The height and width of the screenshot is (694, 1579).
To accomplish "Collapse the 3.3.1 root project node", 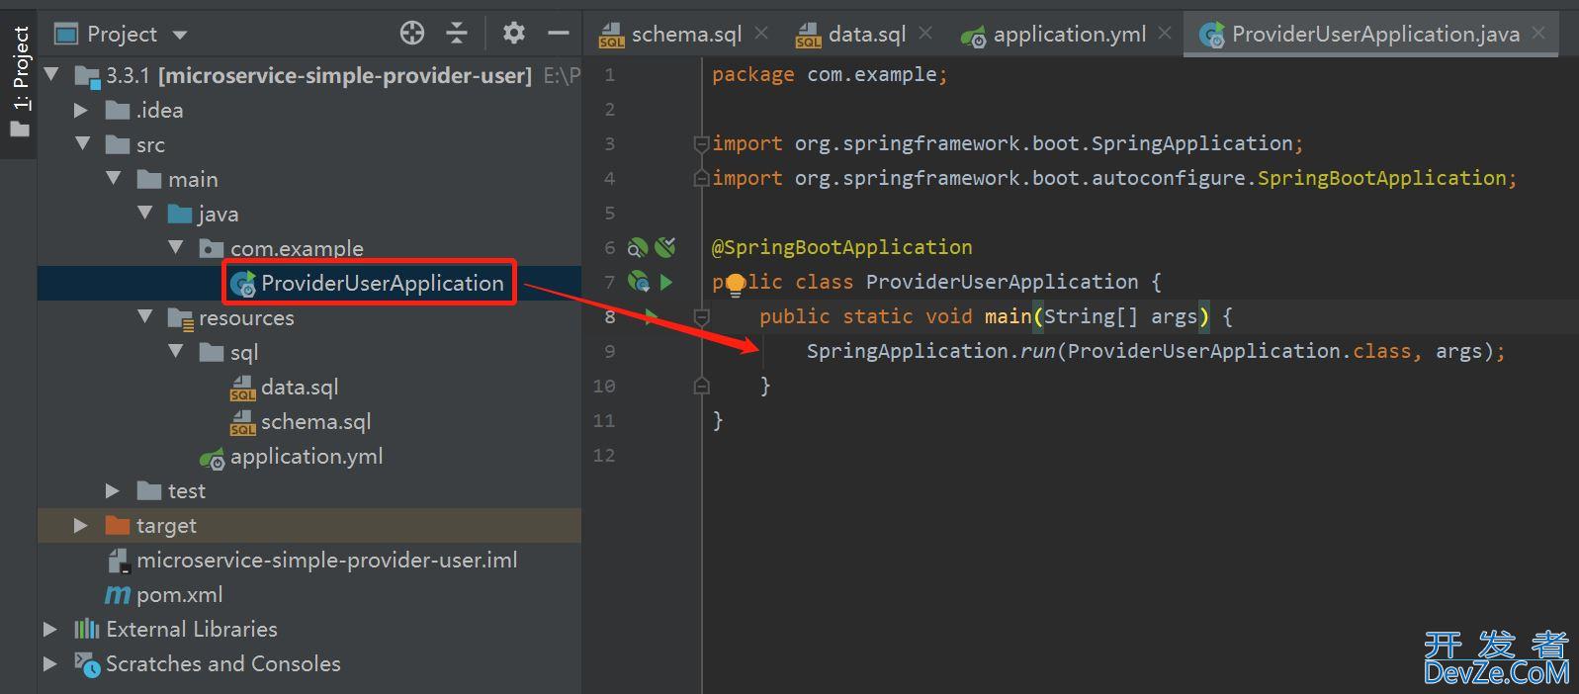I will click(x=51, y=73).
